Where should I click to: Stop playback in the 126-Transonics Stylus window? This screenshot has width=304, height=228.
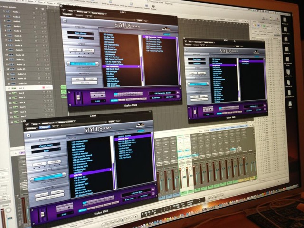[x=102, y=95]
